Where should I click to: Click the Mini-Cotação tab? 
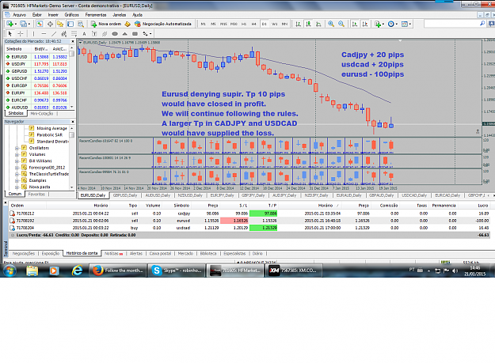point(42,114)
